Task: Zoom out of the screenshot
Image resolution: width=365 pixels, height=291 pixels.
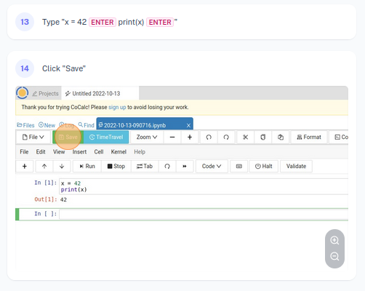Action: pyautogui.click(x=334, y=256)
